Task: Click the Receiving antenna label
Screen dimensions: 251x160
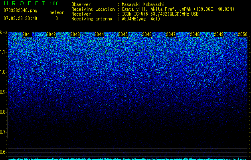Action: [x=92, y=19]
